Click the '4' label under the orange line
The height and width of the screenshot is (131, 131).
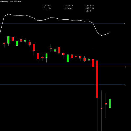coord(125,67)
